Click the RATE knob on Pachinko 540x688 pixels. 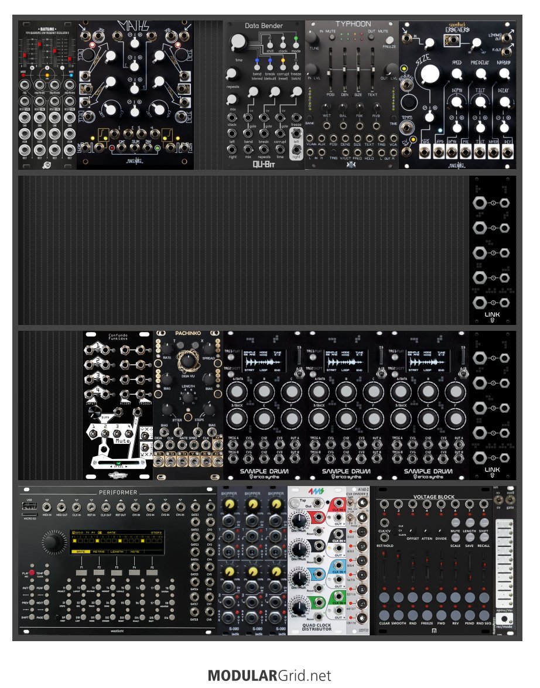[167, 349]
